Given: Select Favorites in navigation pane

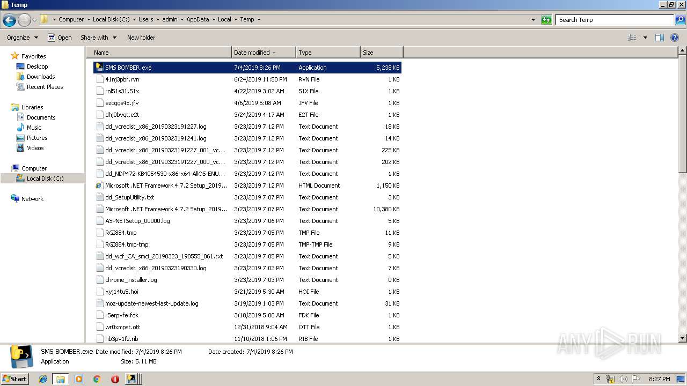Looking at the screenshot, I should click(33, 56).
